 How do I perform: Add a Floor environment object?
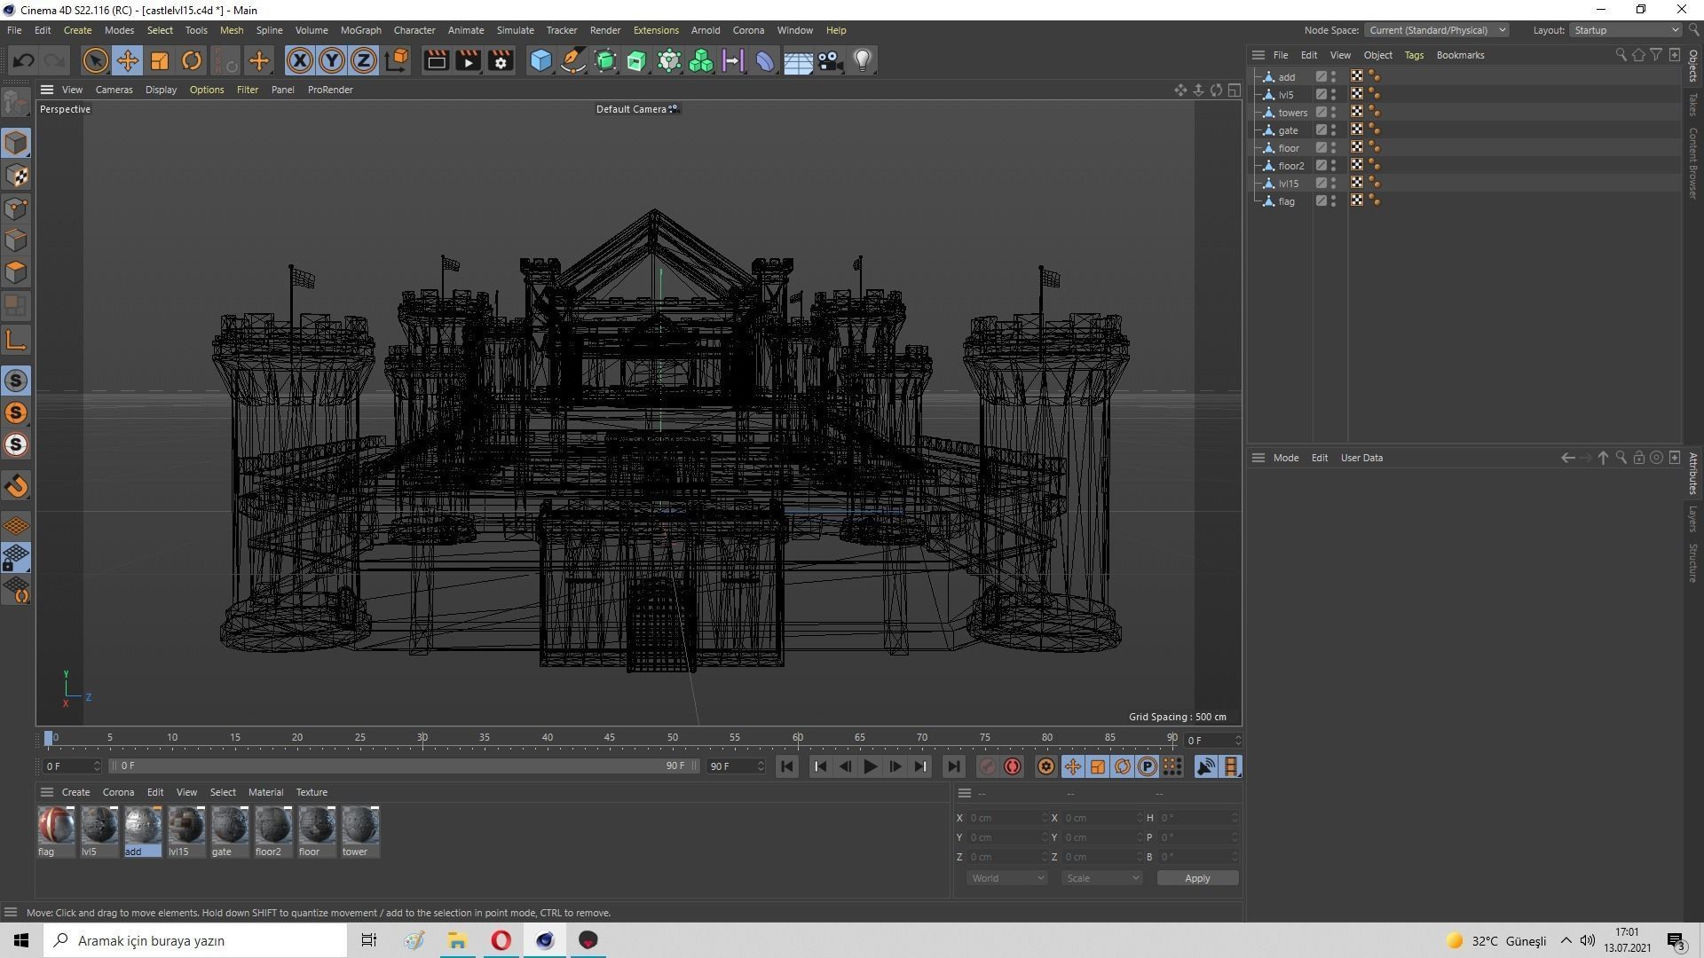(798, 60)
